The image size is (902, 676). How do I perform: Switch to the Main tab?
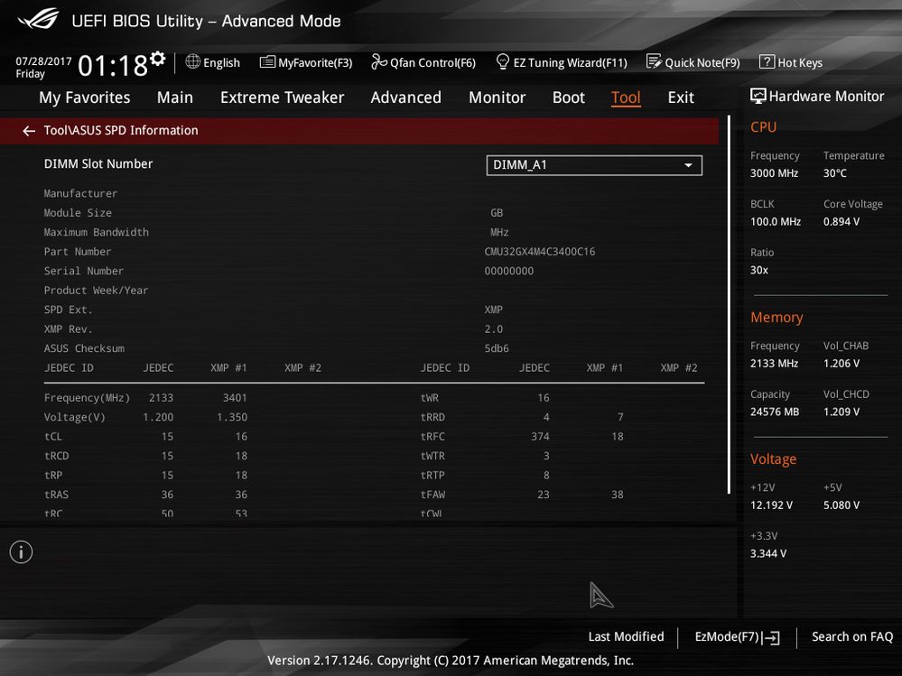coord(175,97)
